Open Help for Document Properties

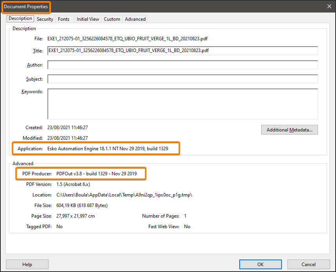point(27,264)
